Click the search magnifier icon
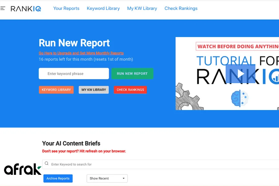 [x=46, y=163]
